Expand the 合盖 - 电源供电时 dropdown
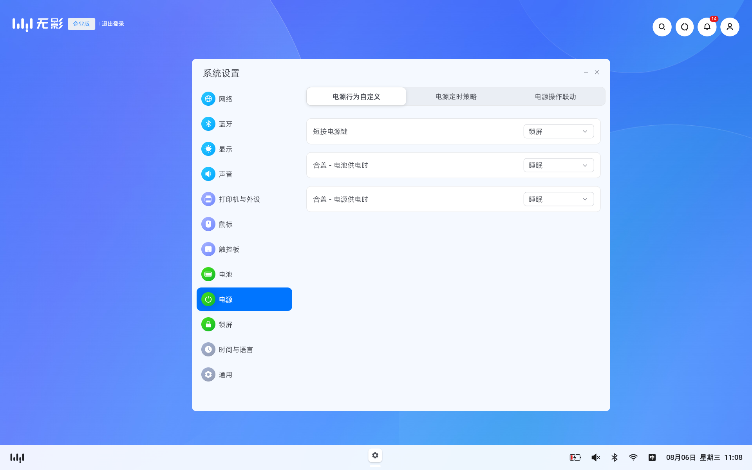752x470 pixels. [559, 199]
